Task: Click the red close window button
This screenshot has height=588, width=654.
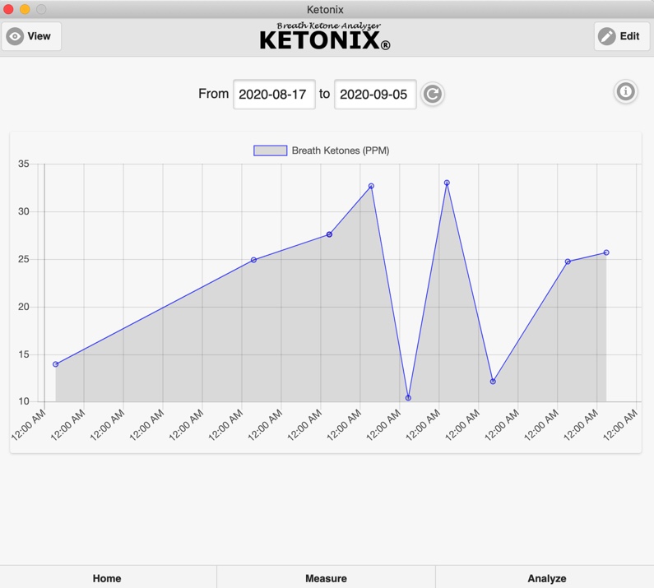Action: 9,9
